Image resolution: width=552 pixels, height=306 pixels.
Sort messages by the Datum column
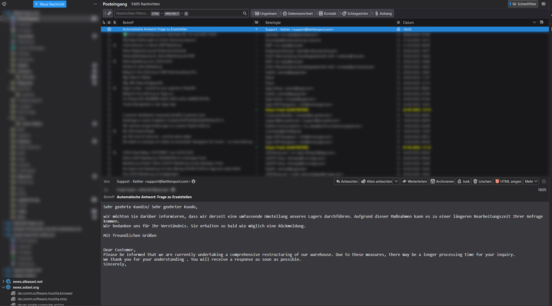click(408, 22)
